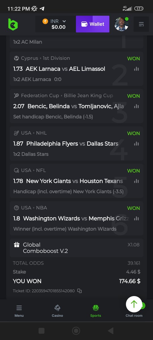Image resolution: width=153 pixels, height=340 pixels.
Task: Tap the Android home button
Action: click(76, 331)
